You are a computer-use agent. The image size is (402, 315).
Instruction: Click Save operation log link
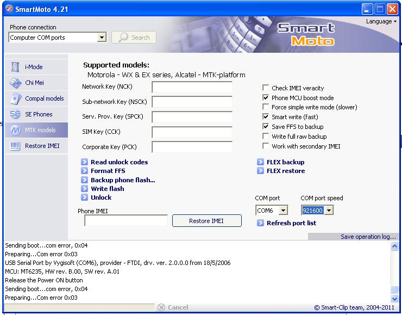coord(368,237)
